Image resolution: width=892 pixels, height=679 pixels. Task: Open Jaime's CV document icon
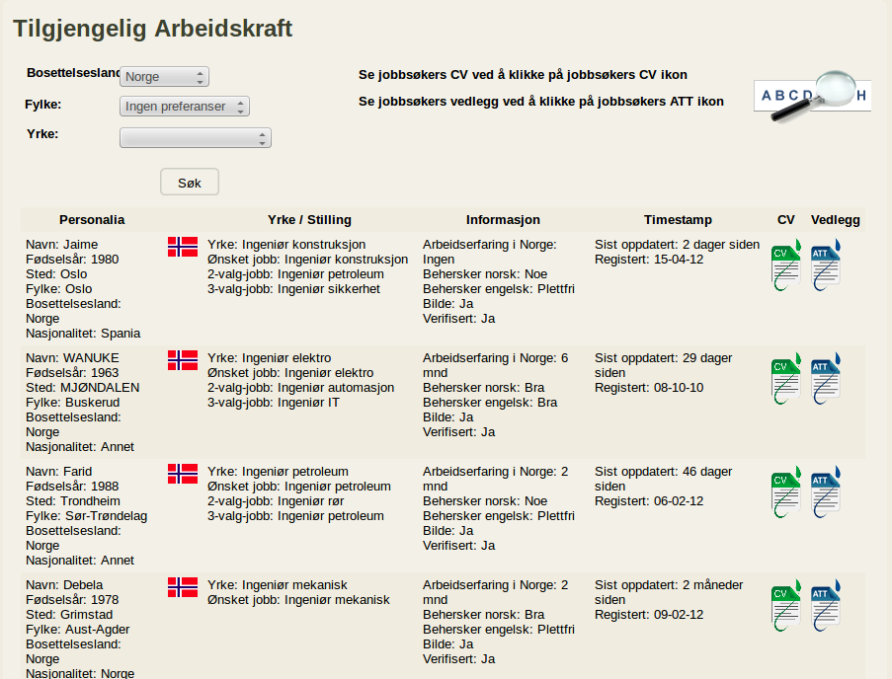[786, 264]
